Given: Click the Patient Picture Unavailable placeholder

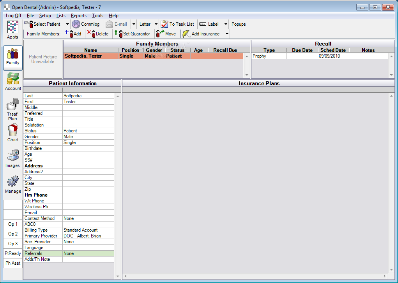Looking at the screenshot, I should pos(43,59).
